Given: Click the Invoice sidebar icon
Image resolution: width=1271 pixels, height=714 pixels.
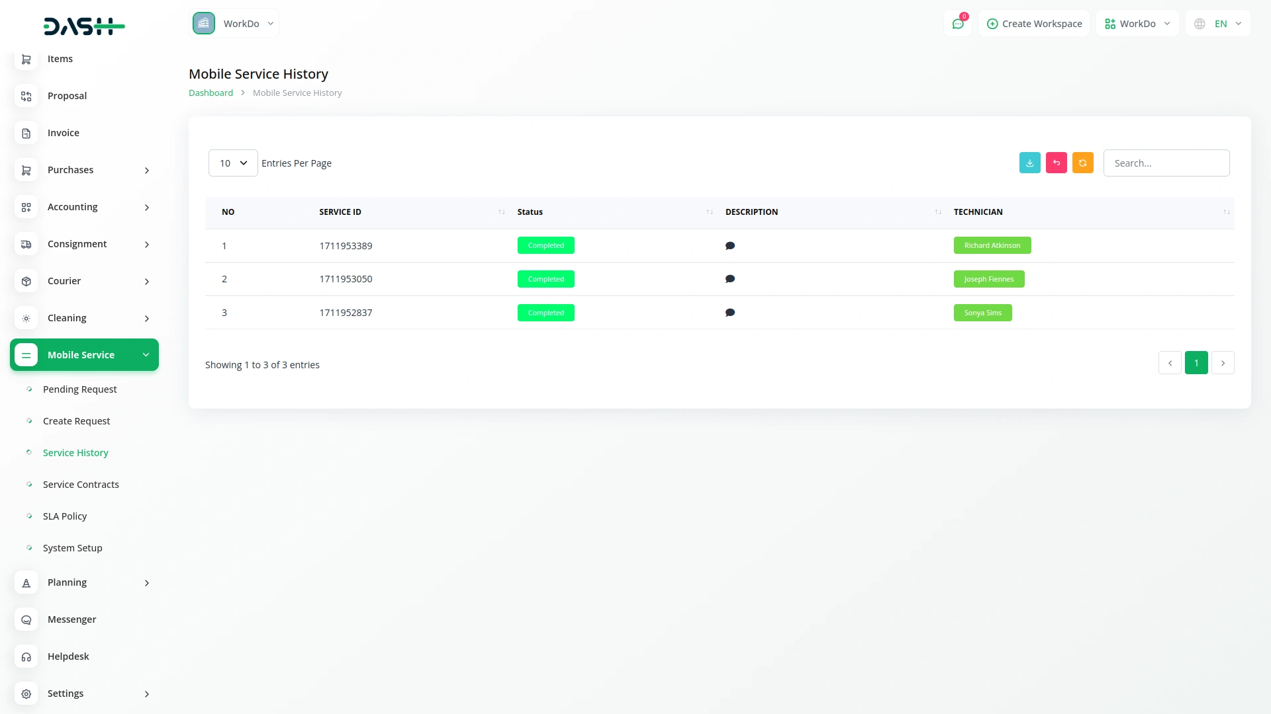Looking at the screenshot, I should 26,133.
